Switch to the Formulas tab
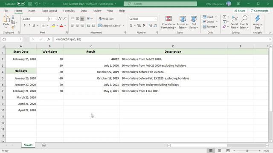Viewport: 273px width, 153px height. coord(69,11)
